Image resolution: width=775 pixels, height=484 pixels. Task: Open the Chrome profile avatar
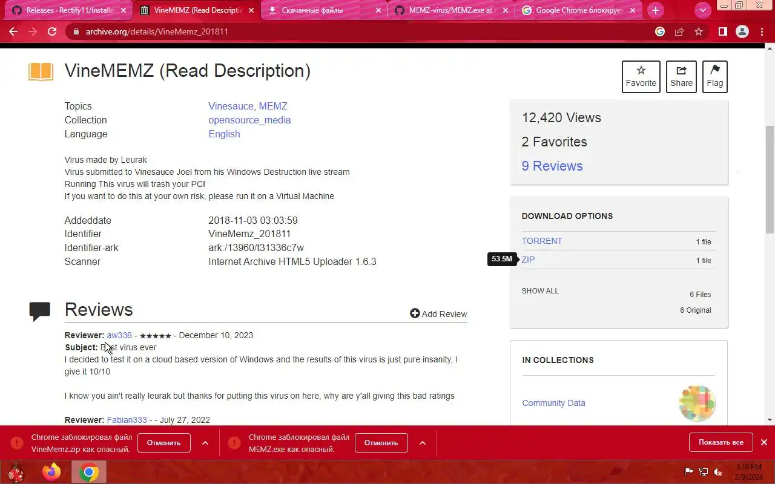742,31
